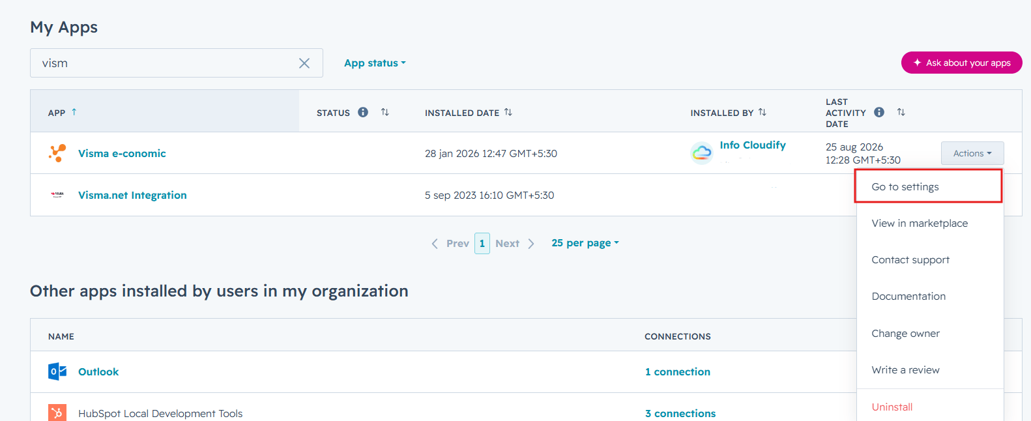Go to the Prev page
1031x421 pixels.
(450, 243)
